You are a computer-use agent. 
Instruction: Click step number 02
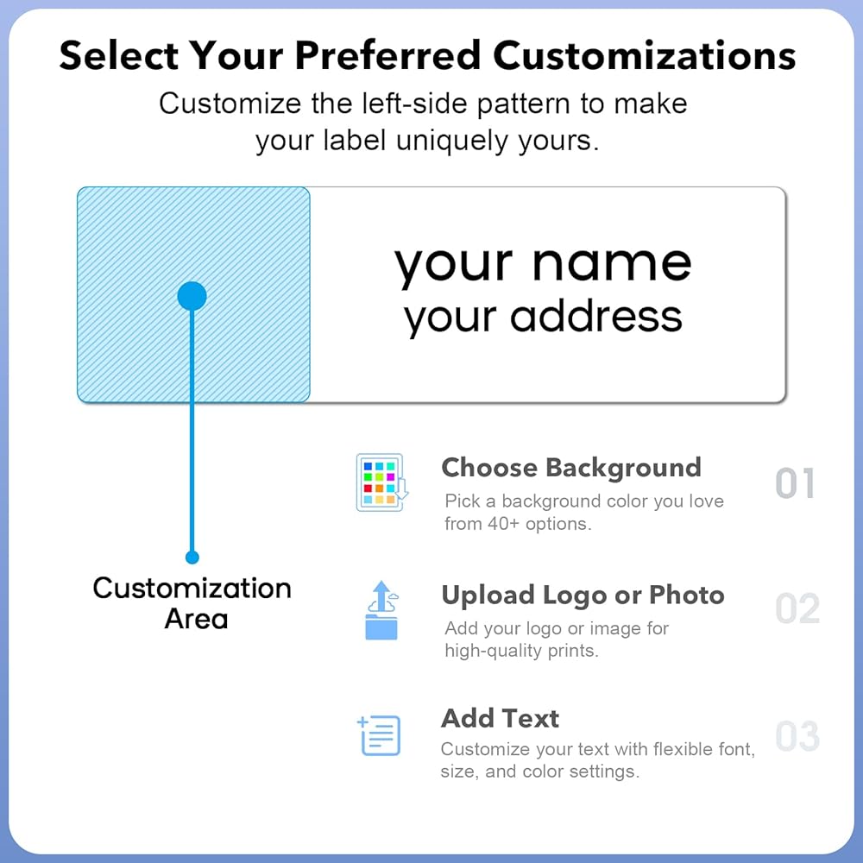pyautogui.click(x=797, y=609)
